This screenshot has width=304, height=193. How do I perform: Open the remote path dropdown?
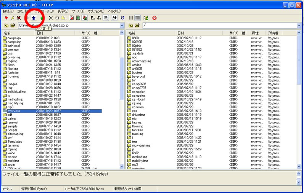click(x=299, y=26)
